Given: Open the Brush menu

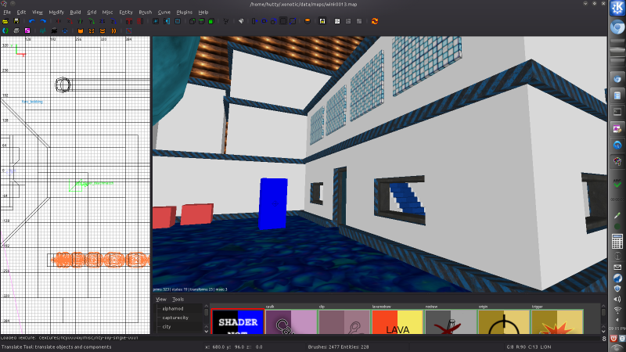Looking at the screenshot, I should (x=146, y=13).
